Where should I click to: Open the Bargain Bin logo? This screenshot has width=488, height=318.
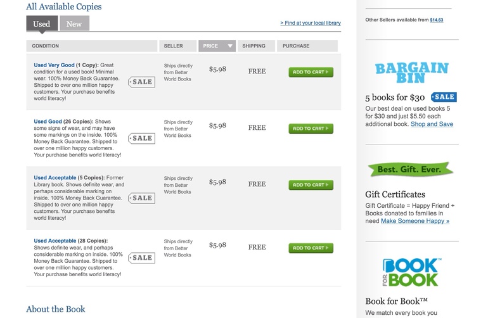coord(411,73)
